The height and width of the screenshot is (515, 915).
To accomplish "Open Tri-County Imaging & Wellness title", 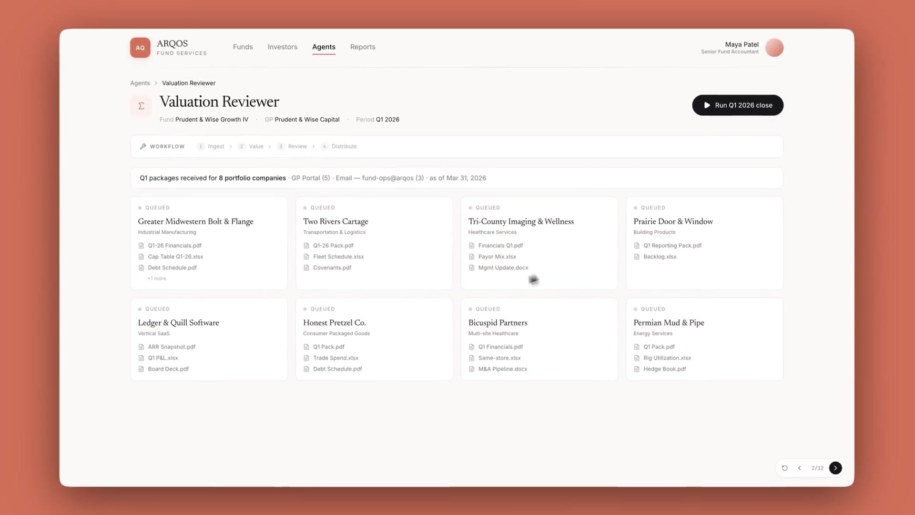I will (x=521, y=221).
